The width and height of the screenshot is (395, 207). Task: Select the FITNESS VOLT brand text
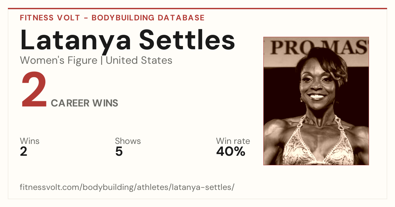50,18
